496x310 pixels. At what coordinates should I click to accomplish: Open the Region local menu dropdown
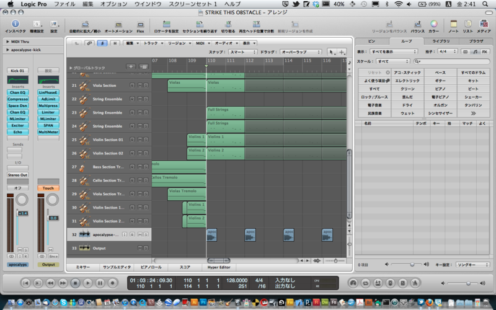179,43
